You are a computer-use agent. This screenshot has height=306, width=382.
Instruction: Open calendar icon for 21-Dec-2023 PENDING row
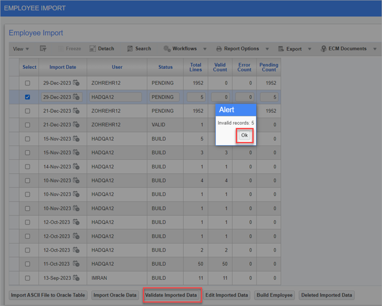click(76, 111)
